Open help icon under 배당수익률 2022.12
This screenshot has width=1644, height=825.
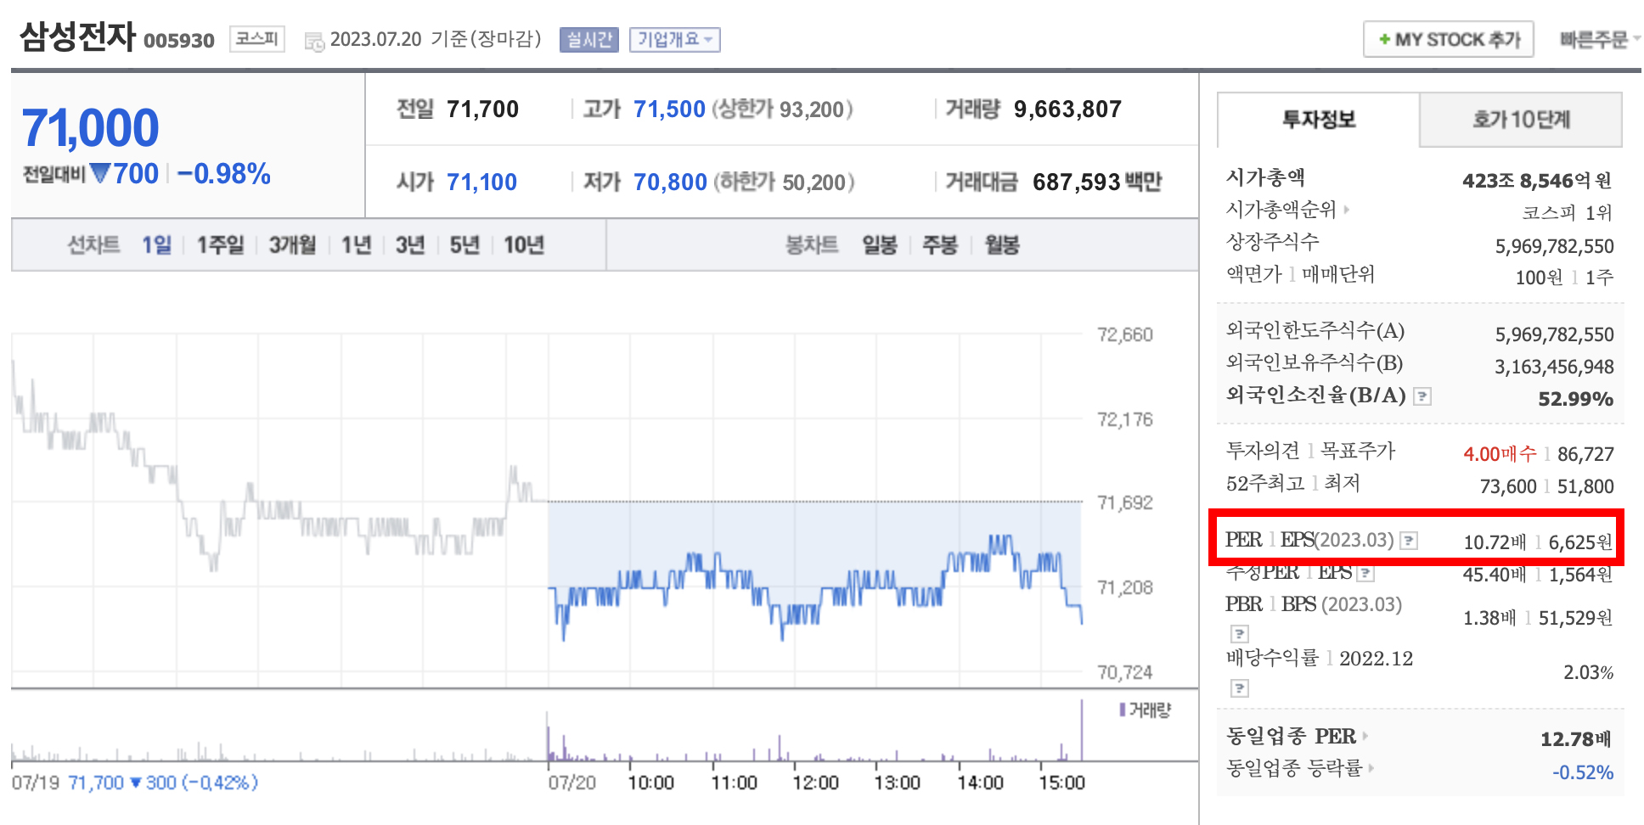(x=1240, y=688)
